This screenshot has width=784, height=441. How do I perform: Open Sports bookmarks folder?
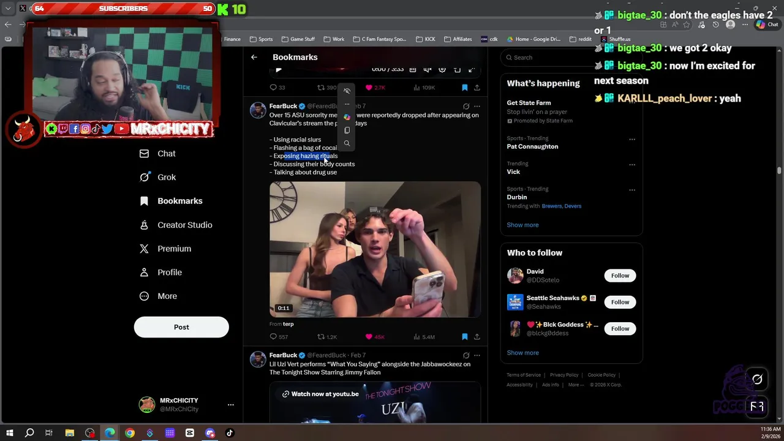pyautogui.click(x=261, y=39)
